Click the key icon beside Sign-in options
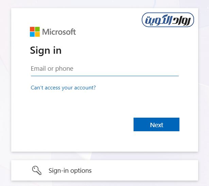209x186 pixels. (x=37, y=170)
